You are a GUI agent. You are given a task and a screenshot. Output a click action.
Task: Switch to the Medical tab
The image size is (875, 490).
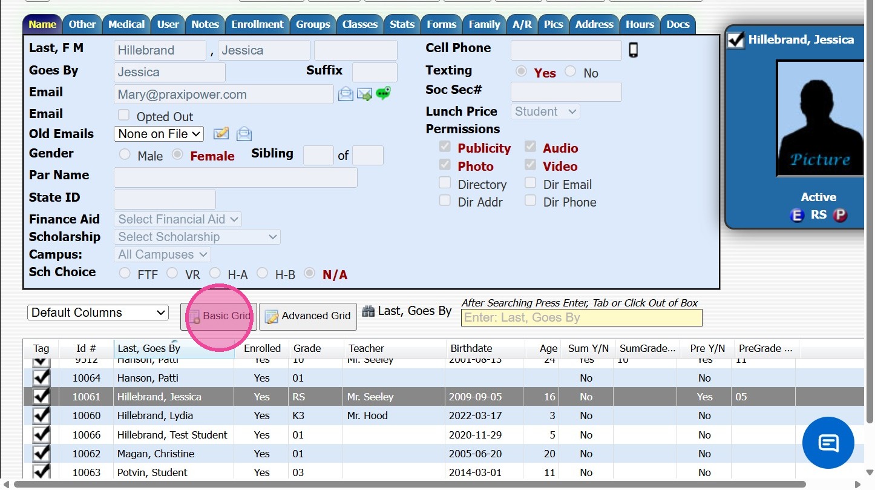tap(126, 24)
